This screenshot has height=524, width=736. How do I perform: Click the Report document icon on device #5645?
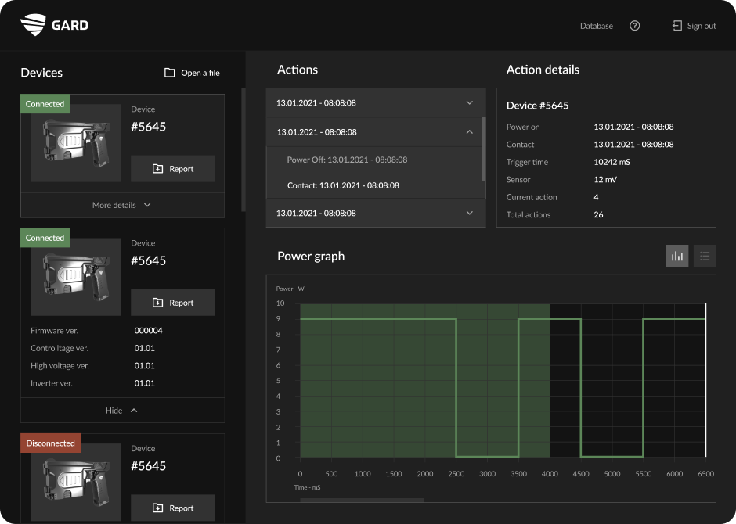(x=157, y=168)
